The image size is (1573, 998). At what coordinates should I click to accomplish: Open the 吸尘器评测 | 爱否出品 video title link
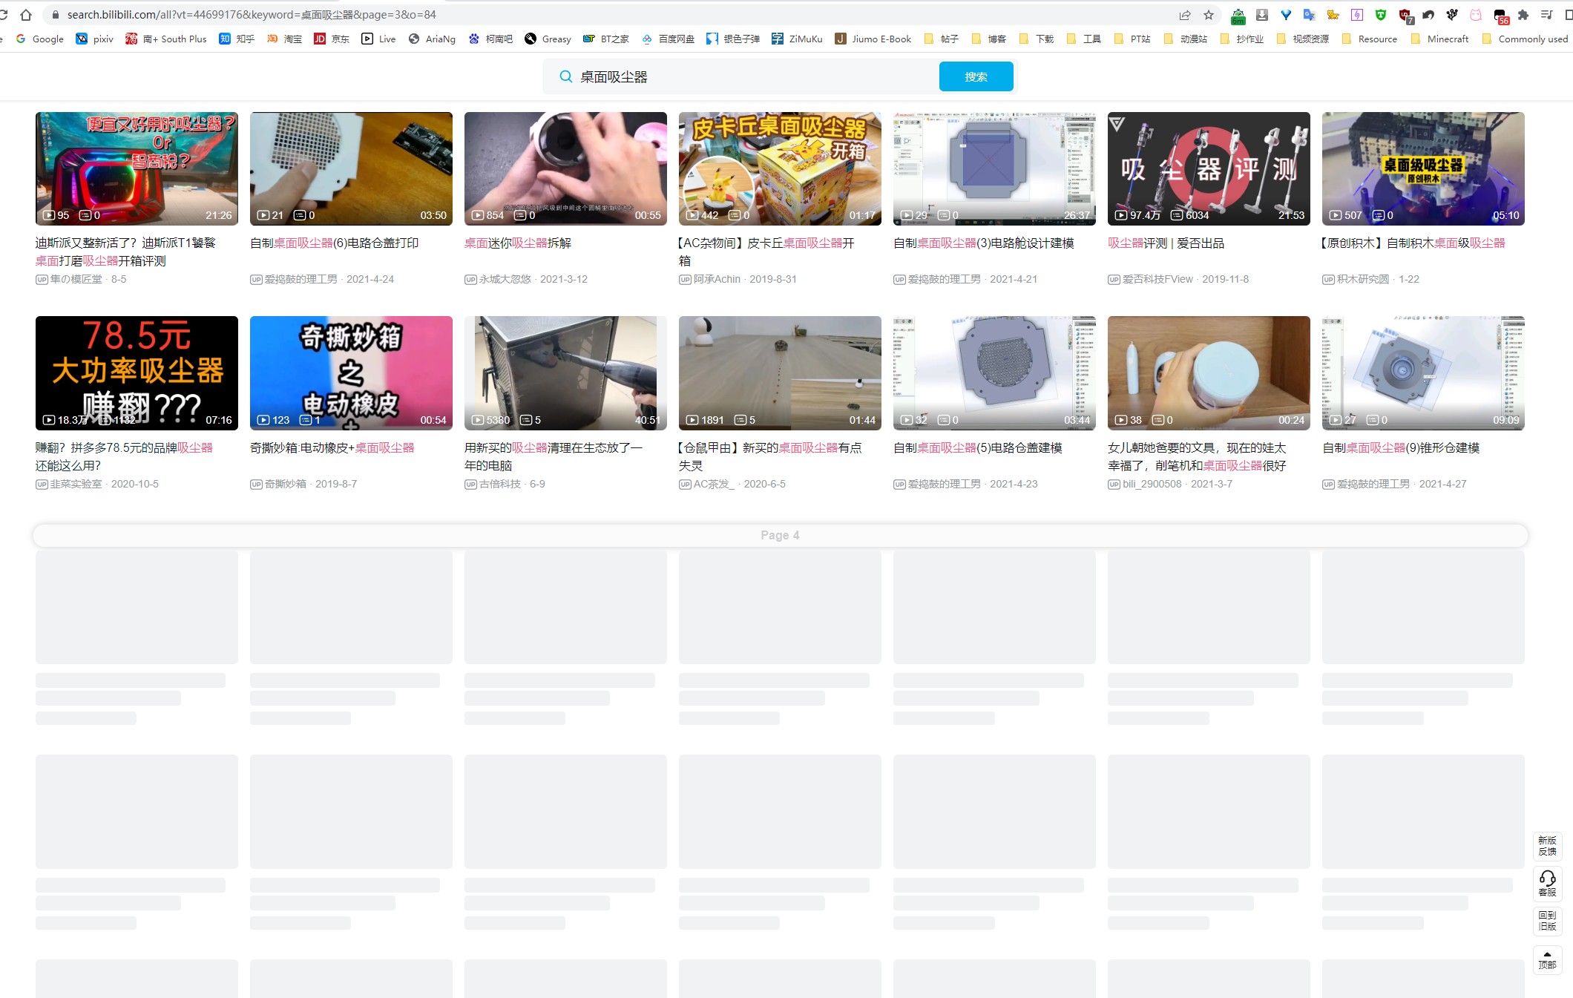pyautogui.click(x=1166, y=243)
